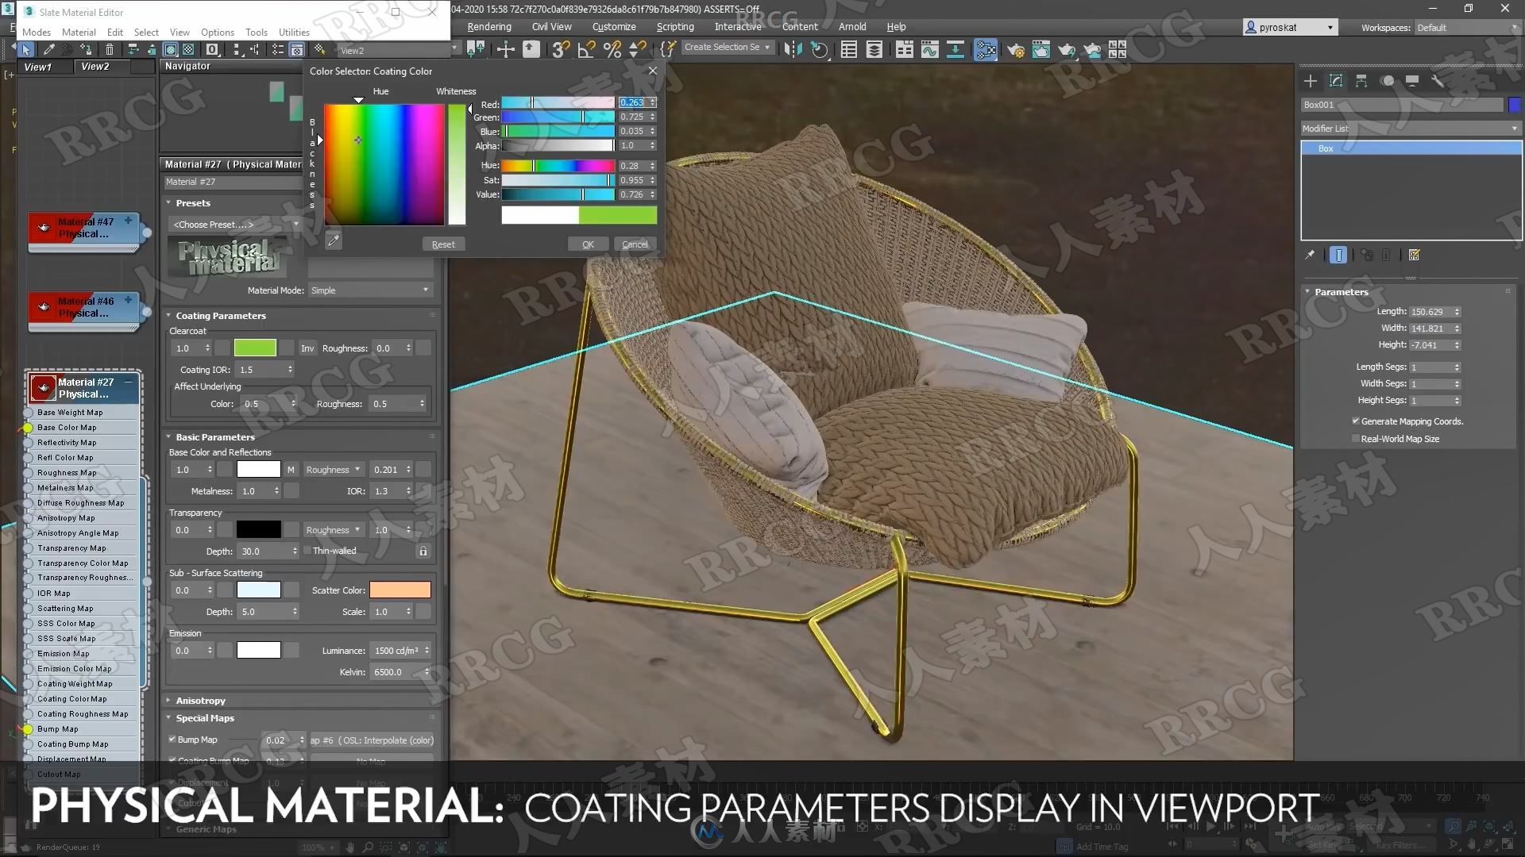Click the orange Scatter Color swatch
This screenshot has width=1525, height=857.
click(400, 590)
